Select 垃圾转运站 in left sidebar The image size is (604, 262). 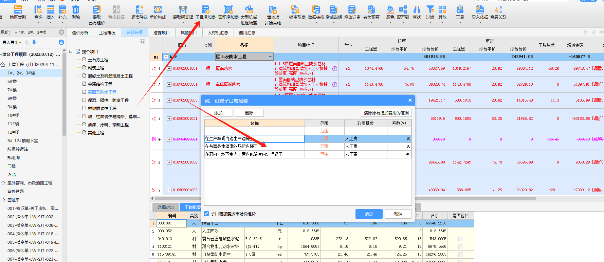click(18, 149)
